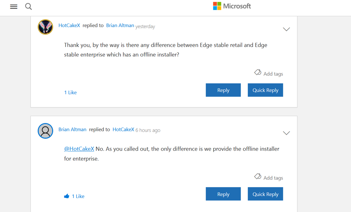Click Brian Altman's answer about offline installer
The width and height of the screenshot is (351, 212).
[x=172, y=154]
